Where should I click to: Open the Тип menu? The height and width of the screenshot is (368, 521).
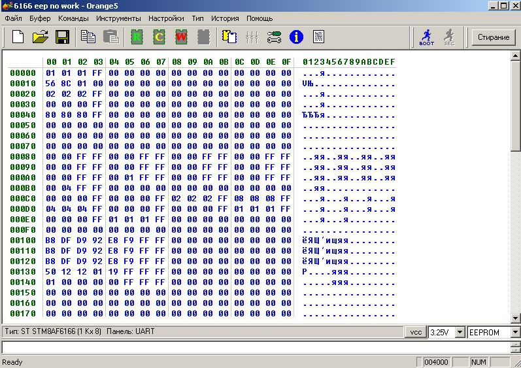[x=197, y=18]
